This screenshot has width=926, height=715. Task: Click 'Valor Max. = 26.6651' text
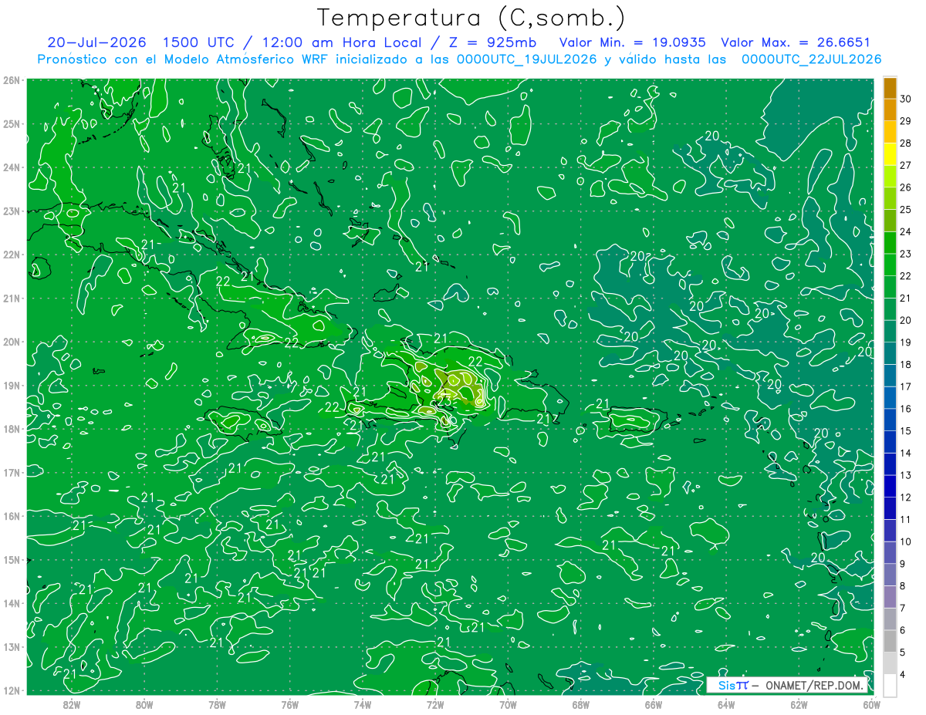[x=796, y=42]
